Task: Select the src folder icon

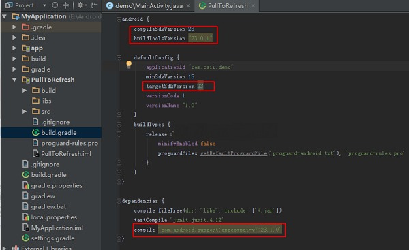Action: [x=35, y=111]
